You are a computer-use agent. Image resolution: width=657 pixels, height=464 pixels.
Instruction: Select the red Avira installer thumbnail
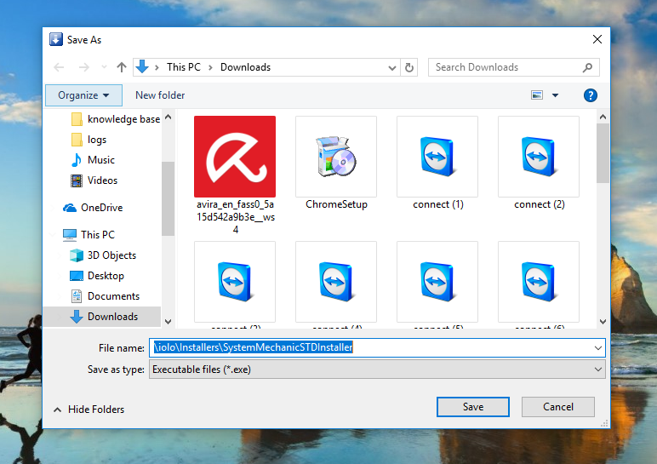click(235, 157)
